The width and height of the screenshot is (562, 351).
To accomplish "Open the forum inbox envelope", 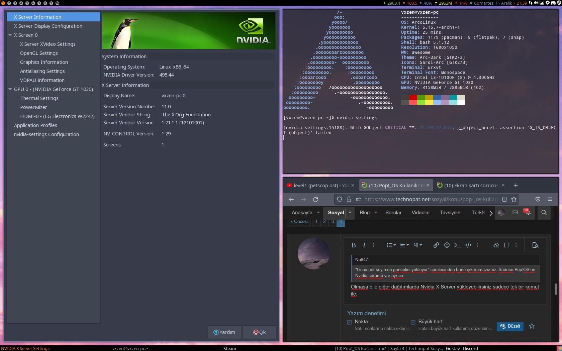I will tap(515, 212).
